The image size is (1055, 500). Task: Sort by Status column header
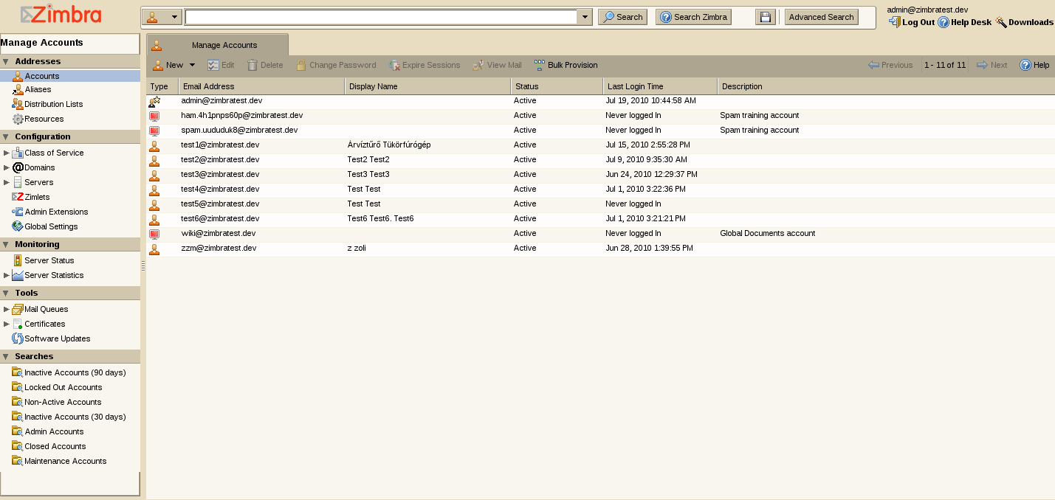click(x=557, y=86)
